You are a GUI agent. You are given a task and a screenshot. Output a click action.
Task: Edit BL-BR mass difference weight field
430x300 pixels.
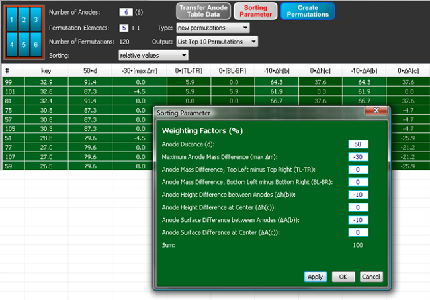click(x=358, y=182)
